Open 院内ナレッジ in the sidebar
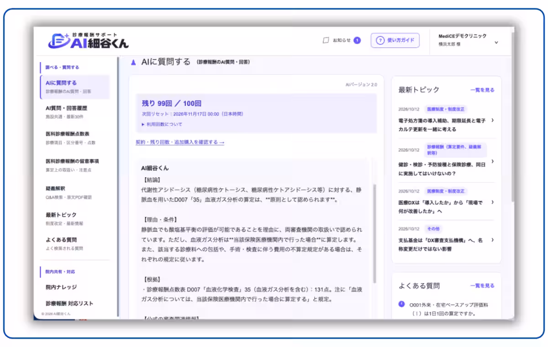 coord(61,287)
